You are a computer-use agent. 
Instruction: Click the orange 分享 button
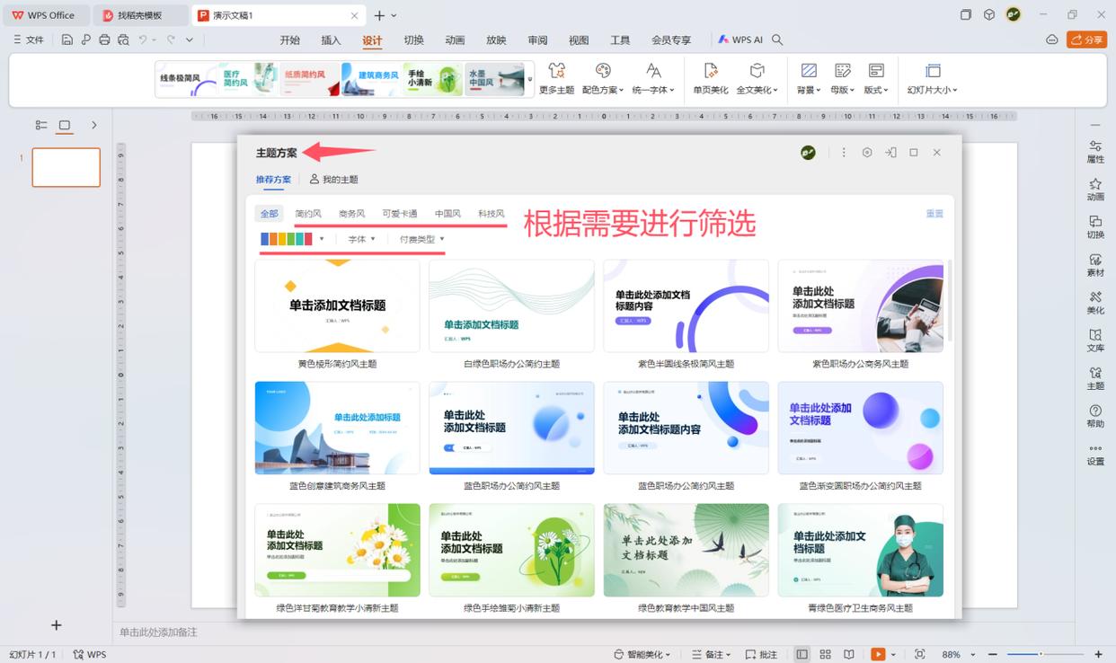[x=1086, y=40]
